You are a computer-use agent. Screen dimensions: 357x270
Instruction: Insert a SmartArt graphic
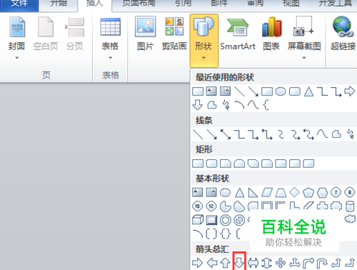click(x=238, y=34)
